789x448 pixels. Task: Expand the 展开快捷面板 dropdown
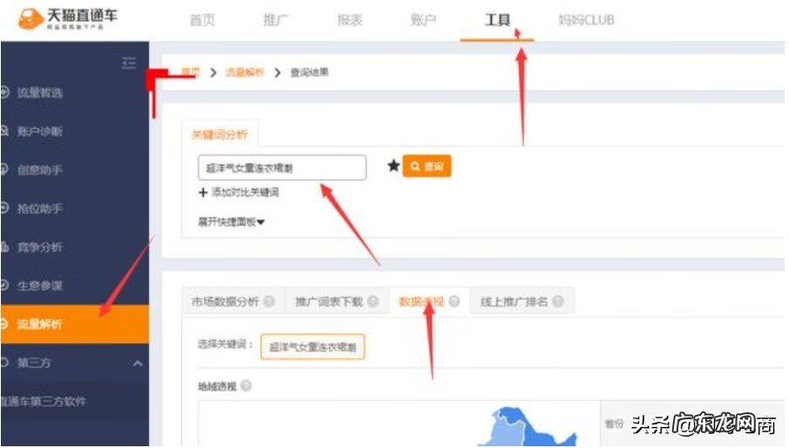pyautogui.click(x=231, y=221)
